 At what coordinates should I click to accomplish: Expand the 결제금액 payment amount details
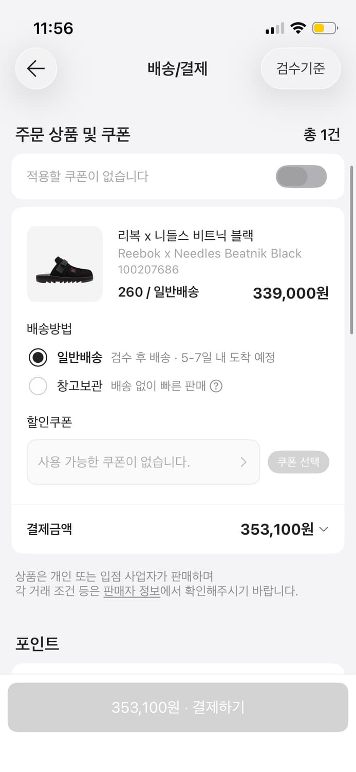coord(324,529)
